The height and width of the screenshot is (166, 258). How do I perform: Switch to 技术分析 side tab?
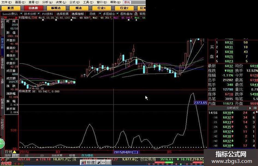coord(2,43)
